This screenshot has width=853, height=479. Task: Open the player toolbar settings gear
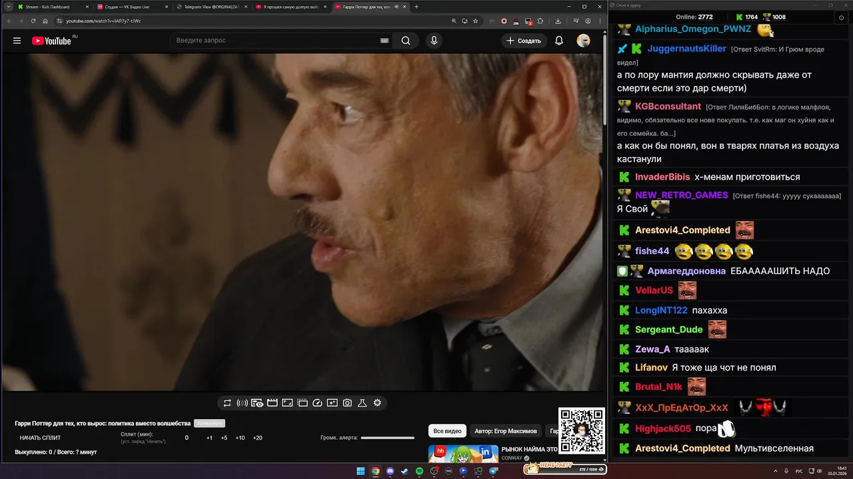point(377,403)
